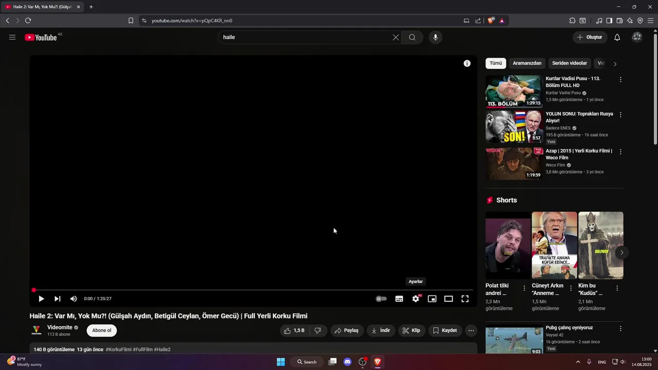Screen dimensions: 658x370
Task: Open Brave Shields lion icon
Action: (x=491, y=21)
